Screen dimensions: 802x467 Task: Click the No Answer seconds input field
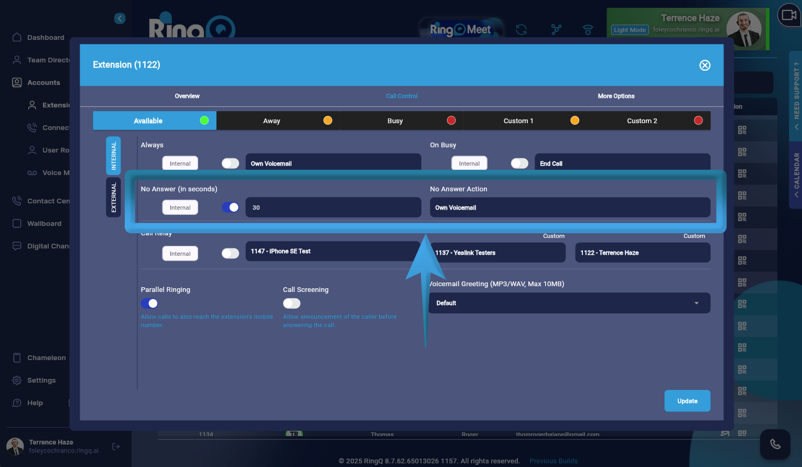pos(333,208)
